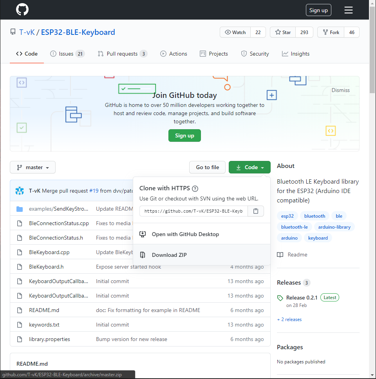Click the green Sign up banner button
This screenshot has height=379, width=376.
tap(184, 135)
